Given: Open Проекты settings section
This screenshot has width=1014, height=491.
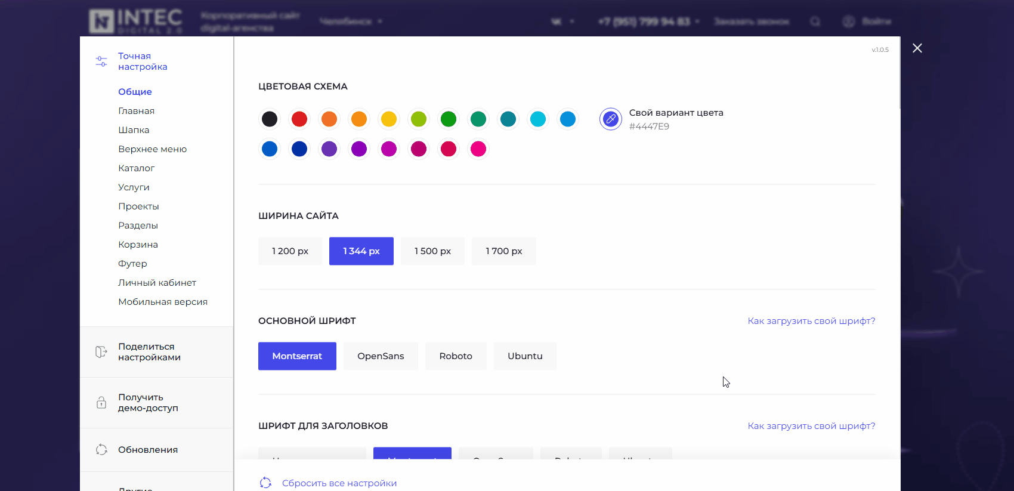Looking at the screenshot, I should pyautogui.click(x=138, y=206).
